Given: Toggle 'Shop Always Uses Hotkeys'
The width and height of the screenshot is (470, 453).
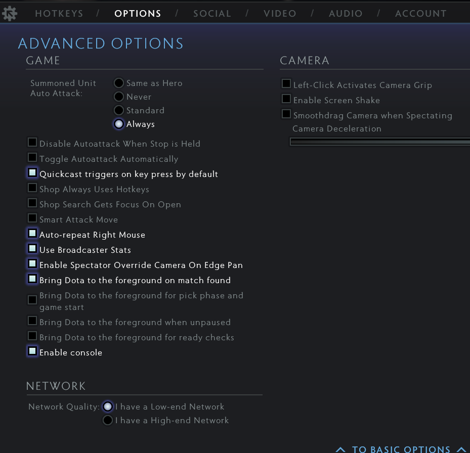Looking at the screenshot, I should pos(32,188).
